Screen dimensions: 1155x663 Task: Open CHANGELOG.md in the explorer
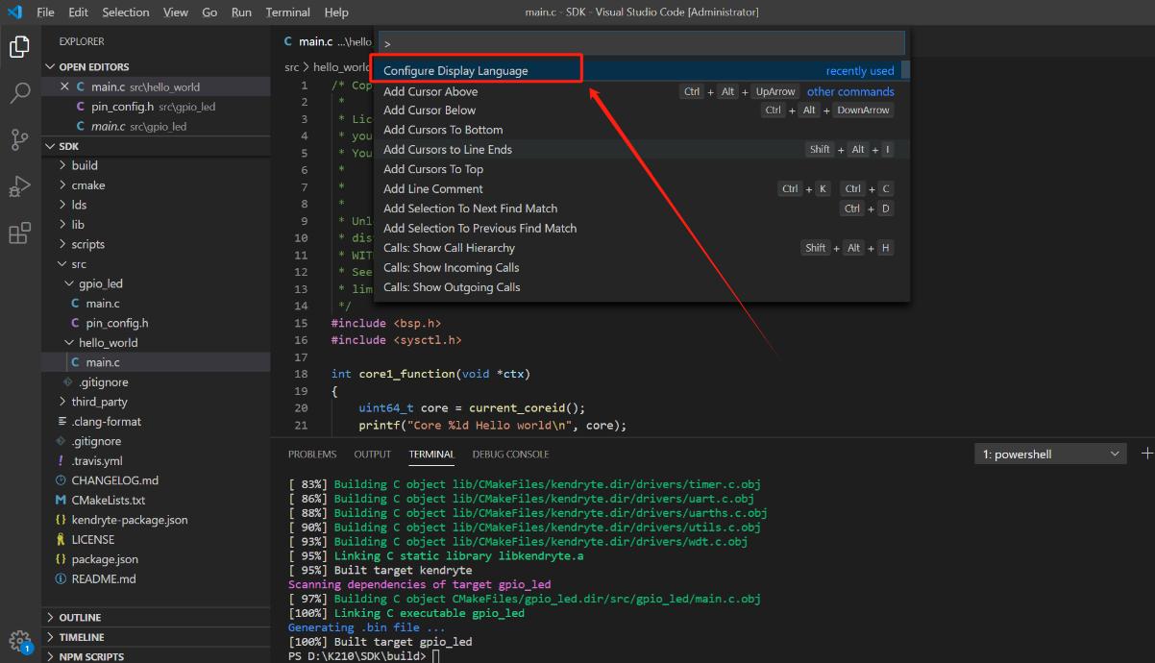157,480
